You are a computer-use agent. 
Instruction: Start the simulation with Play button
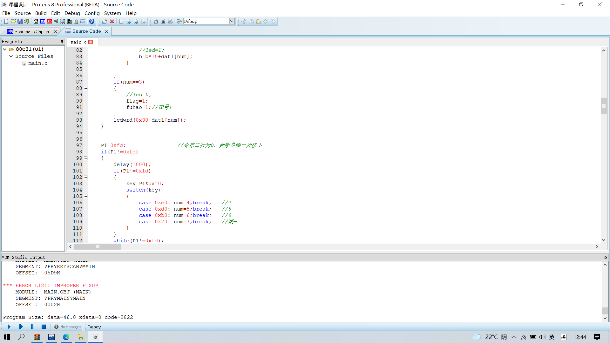[x=9, y=327]
